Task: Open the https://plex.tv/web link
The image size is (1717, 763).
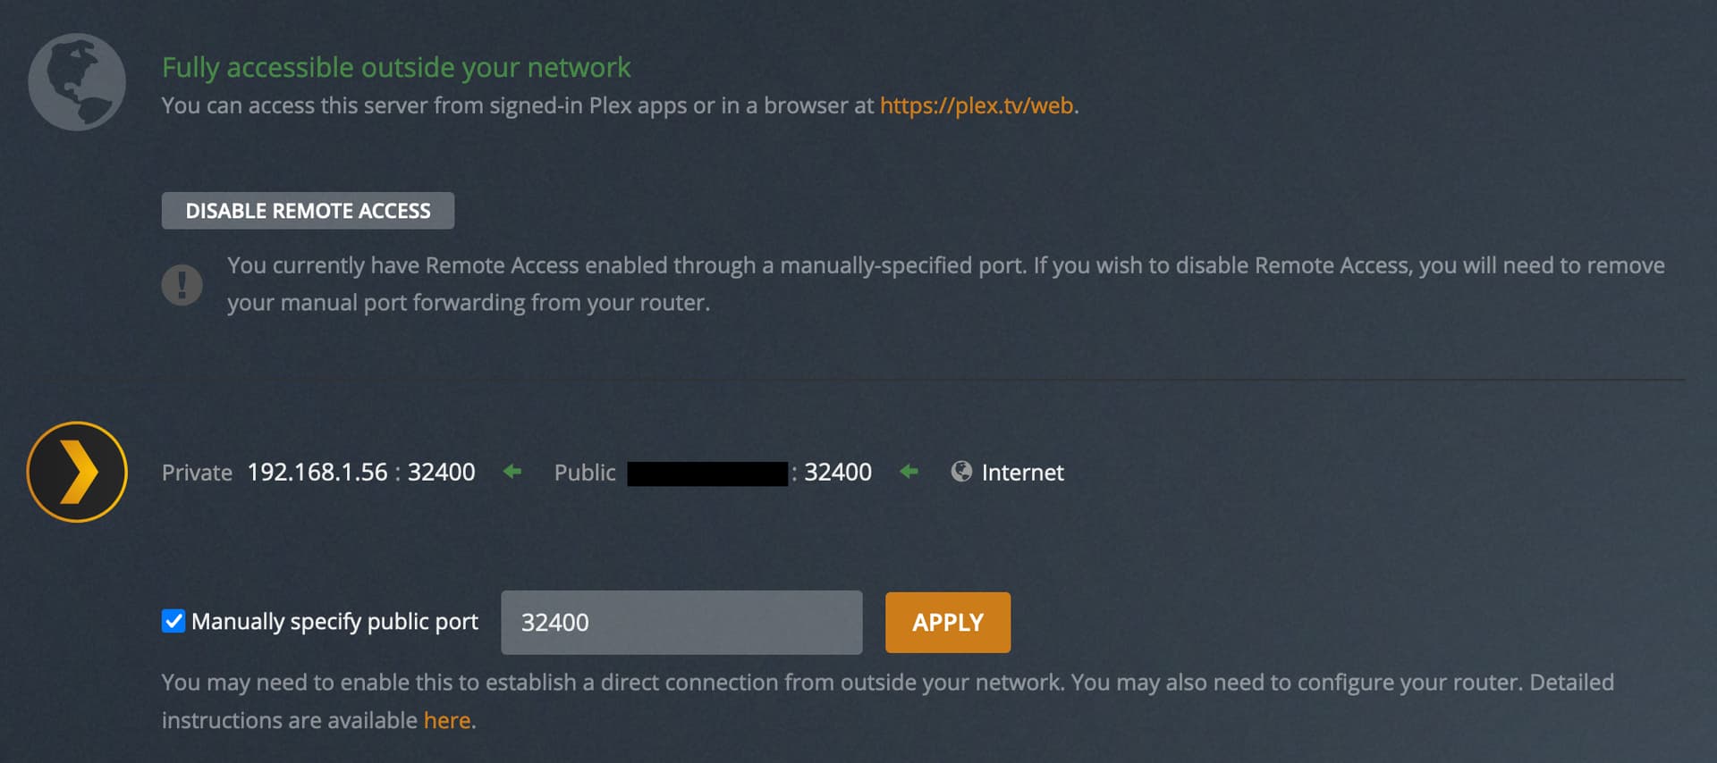Action: click(977, 105)
